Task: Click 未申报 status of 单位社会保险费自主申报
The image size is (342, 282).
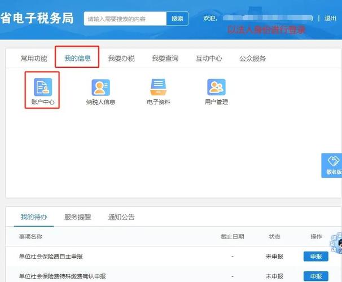Action: 274,256
